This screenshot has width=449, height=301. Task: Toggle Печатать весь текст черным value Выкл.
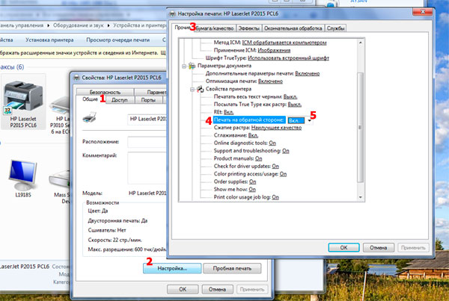pos(290,97)
